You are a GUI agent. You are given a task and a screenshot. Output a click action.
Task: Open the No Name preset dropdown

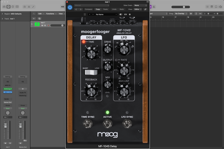106,14
